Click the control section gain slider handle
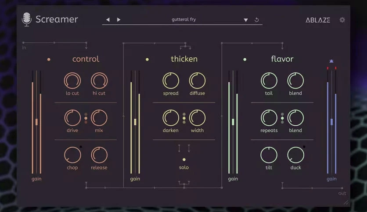This screenshot has width=367, height=212. pyautogui.click(x=36, y=122)
